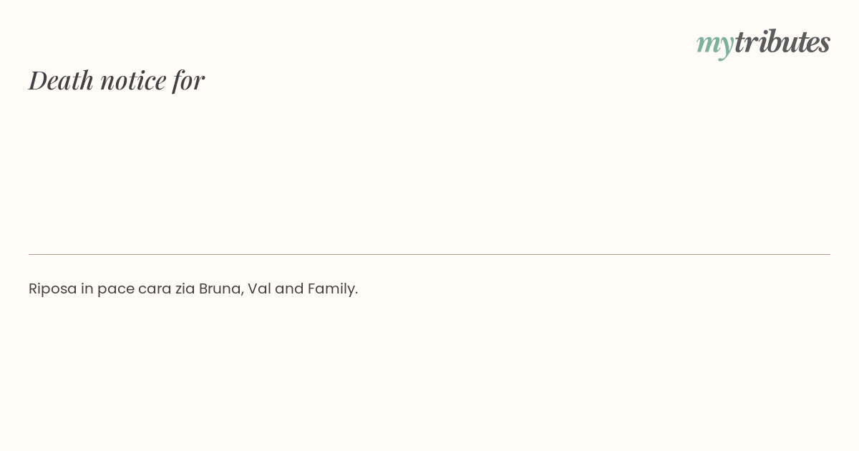This screenshot has height=451, width=859.
Task: Click the tribute message text
Action: (x=193, y=288)
